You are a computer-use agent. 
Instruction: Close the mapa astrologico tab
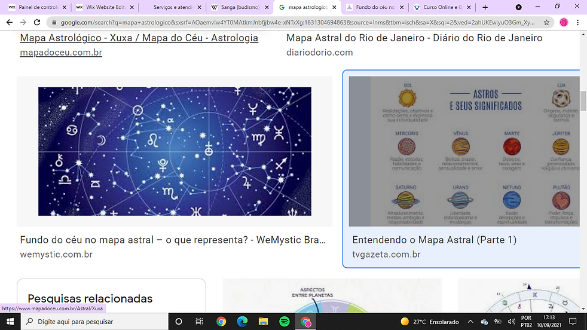[334, 7]
